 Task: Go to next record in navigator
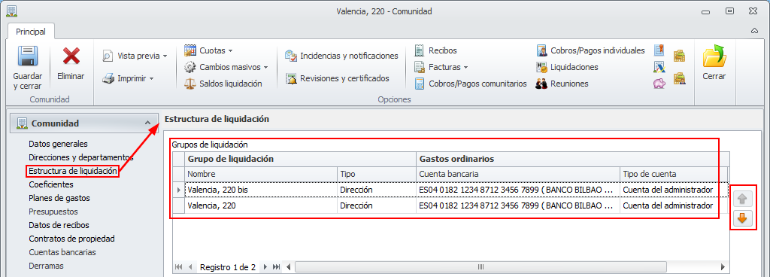tap(265, 267)
